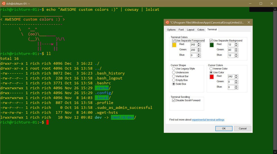
Task: Uncheck Use Separate Foreground checkbox
Action: (x=174, y=41)
